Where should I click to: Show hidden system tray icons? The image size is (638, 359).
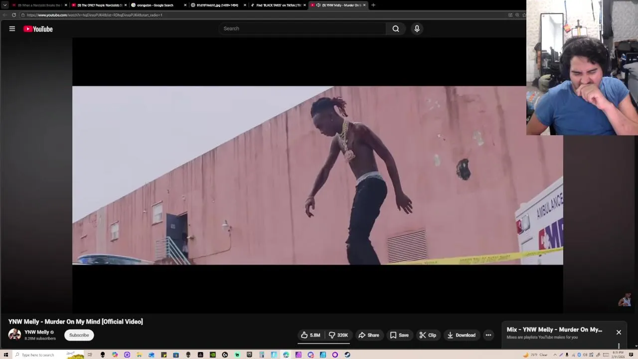(x=555, y=355)
